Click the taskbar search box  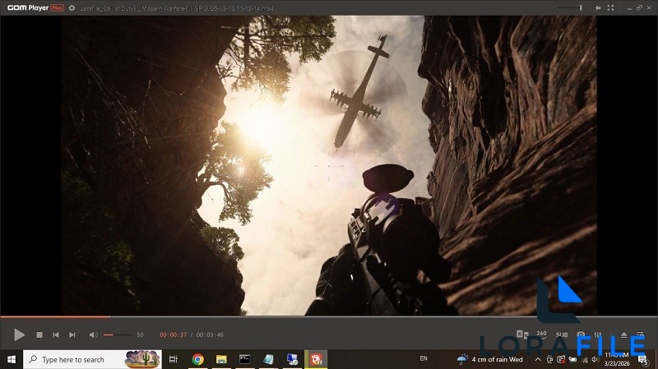[x=92, y=359]
